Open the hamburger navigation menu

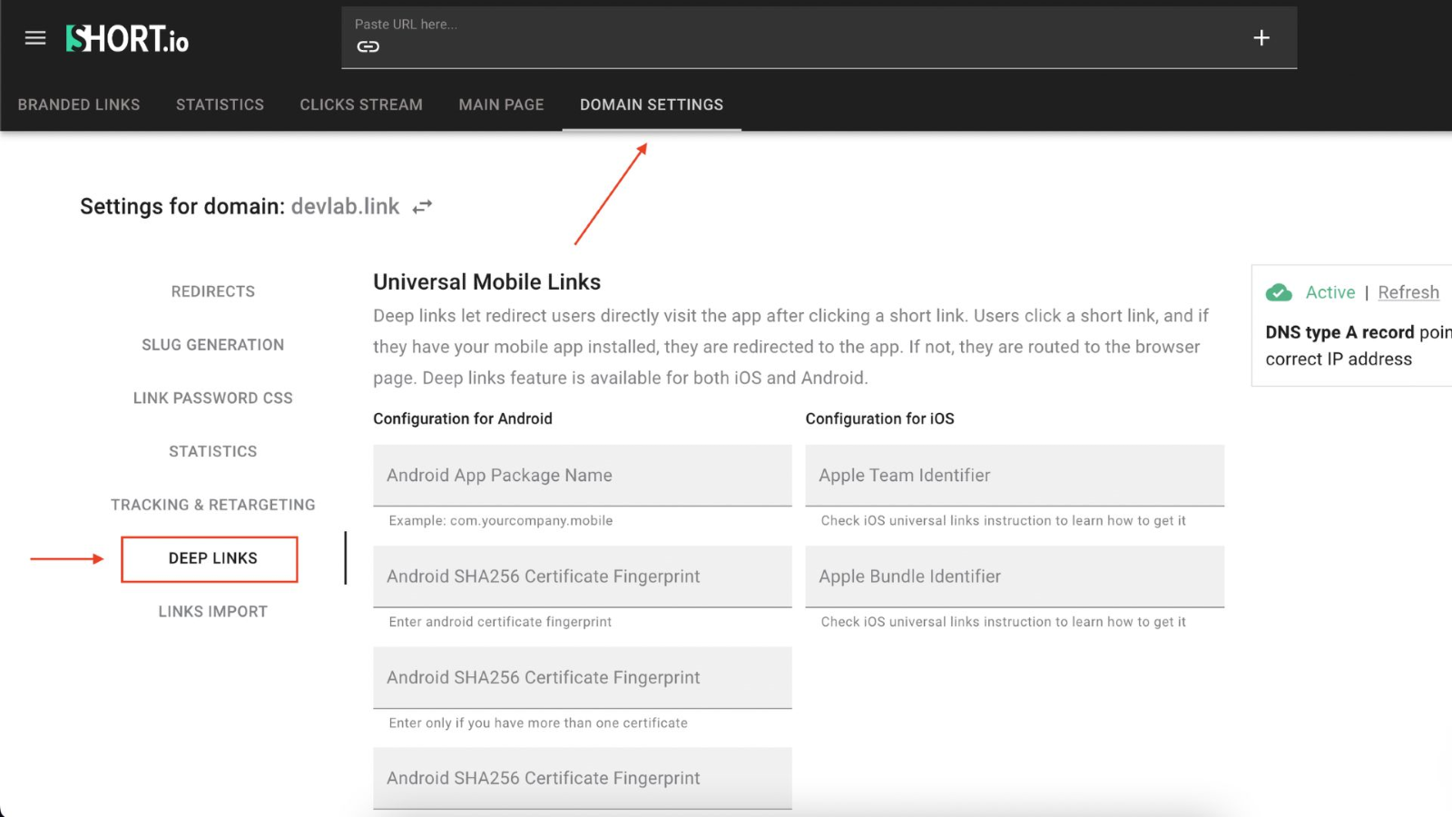pyautogui.click(x=35, y=38)
